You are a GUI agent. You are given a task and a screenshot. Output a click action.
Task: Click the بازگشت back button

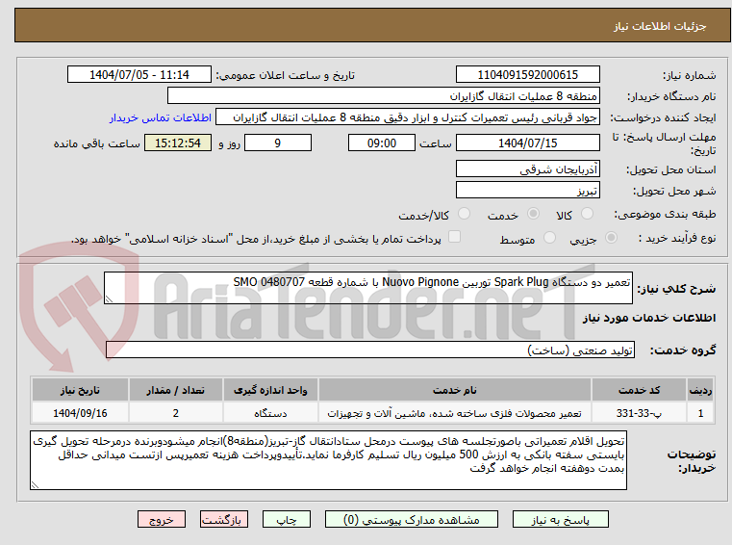point(223,519)
